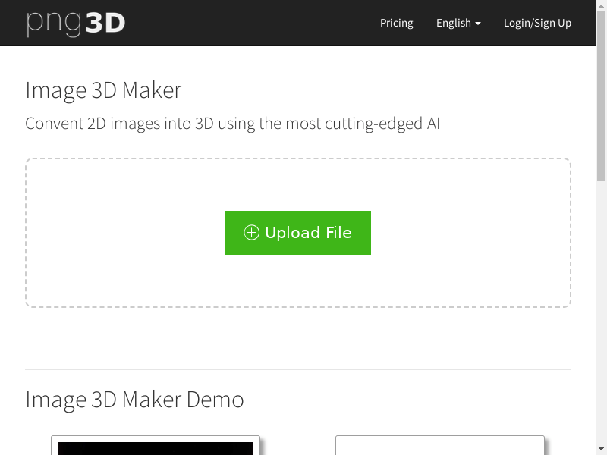607x455 pixels.
Task: Click the caret arrow beside English
Action: click(x=478, y=24)
